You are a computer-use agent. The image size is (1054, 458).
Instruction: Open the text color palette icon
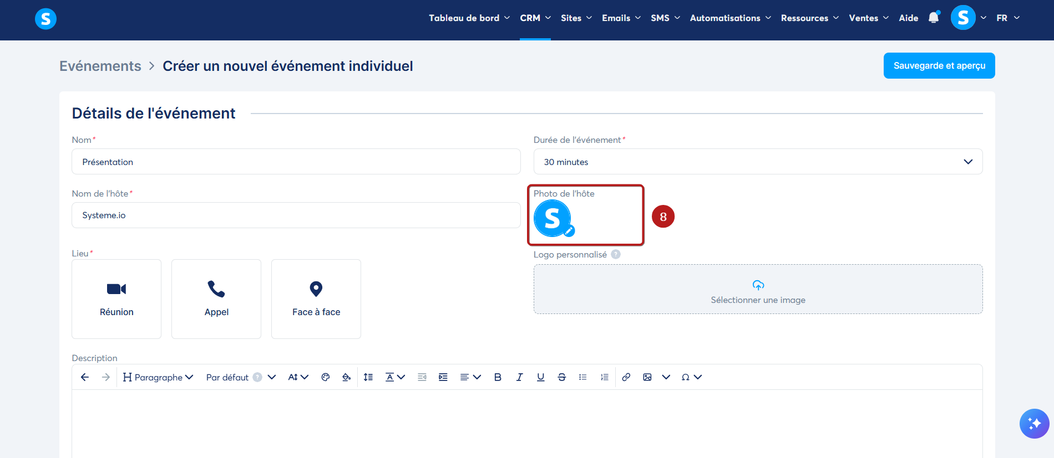click(326, 377)
